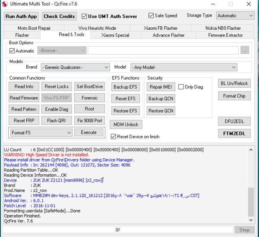The image size is (259, 237).
Task: Click log scrollbar up arrow
Action: pyautogui.click(x=251, y=150)
